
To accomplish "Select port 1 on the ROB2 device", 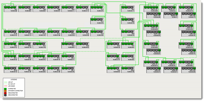I will tap(123, 68).
